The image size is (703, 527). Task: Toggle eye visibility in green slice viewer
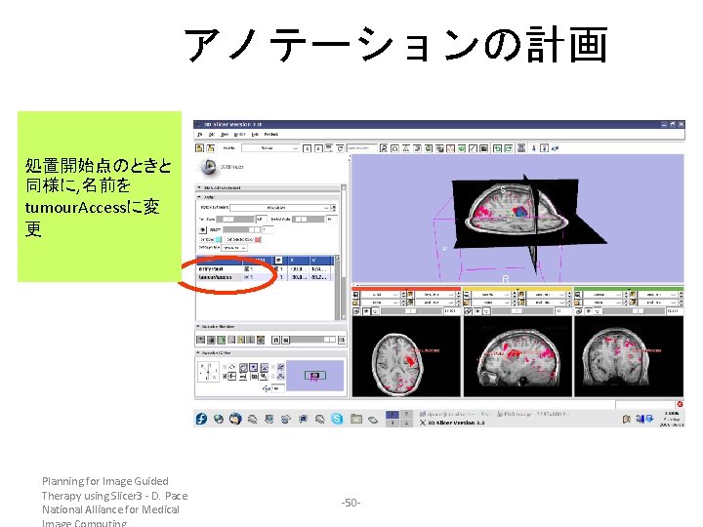pos(589,311)
